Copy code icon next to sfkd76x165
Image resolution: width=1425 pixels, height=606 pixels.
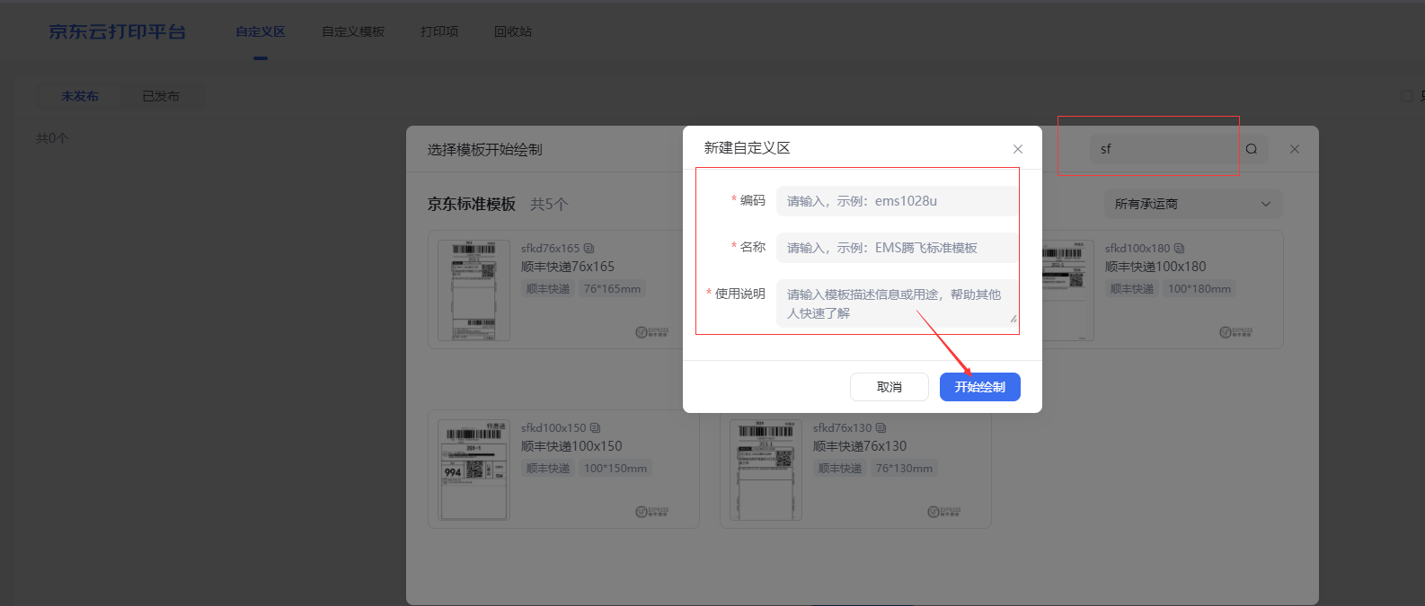(x=589, y=249)
